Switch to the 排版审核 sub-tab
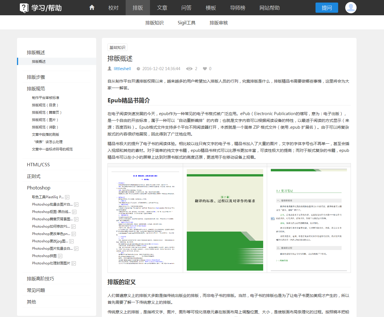 click(219, 23)
